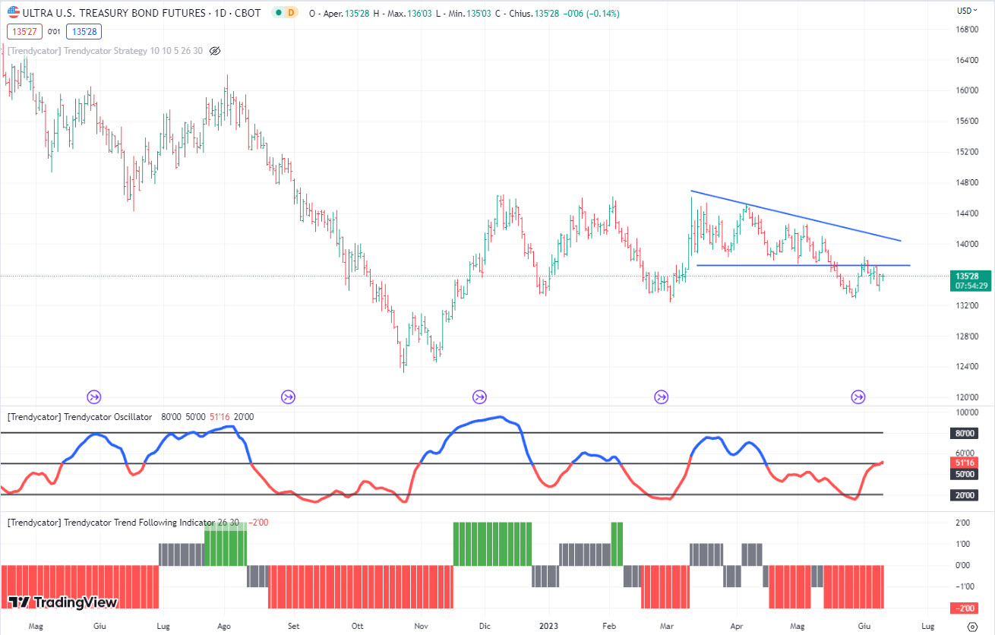Viewport: 995px width, 635px height.
Task: Click the Nov month label on time axis
Action: [421, 627]
